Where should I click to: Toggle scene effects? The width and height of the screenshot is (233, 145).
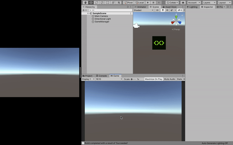click(172, 10)
